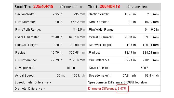
Task: Click Tire 1 overall diameter 669.03 mm
Action: click(151, 37)
